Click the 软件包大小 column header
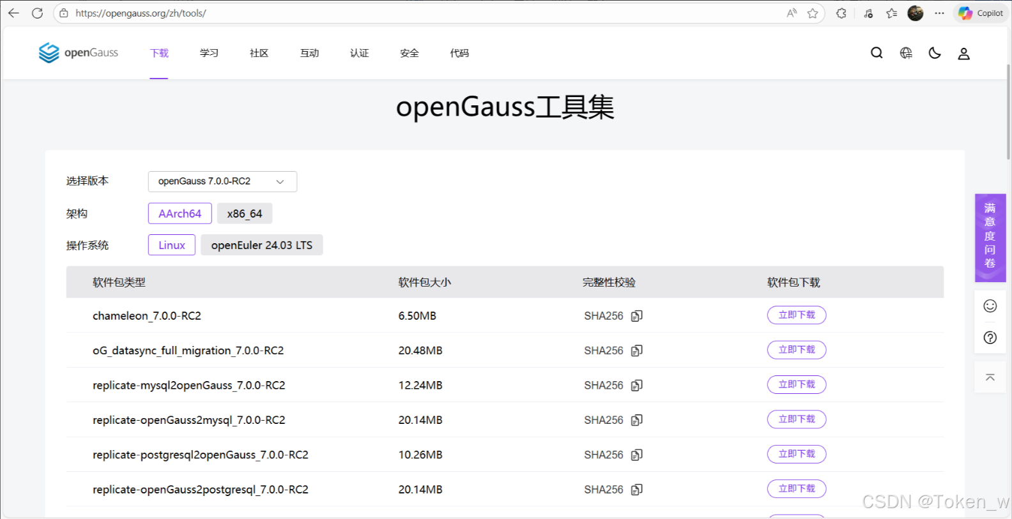The image size is (1012, 519). tap(425, 282)
